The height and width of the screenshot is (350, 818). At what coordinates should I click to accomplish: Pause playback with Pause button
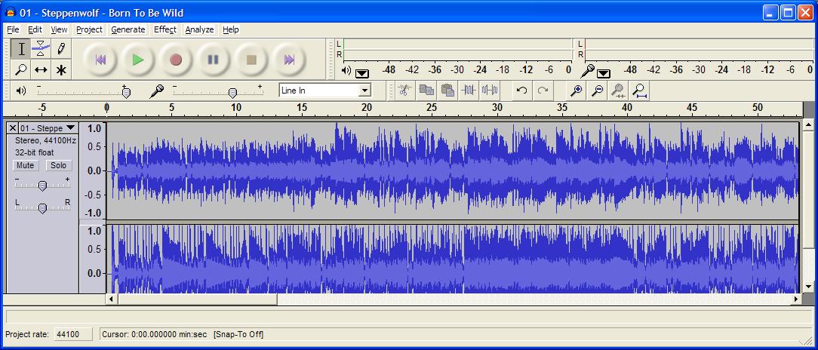pos(214,60)
